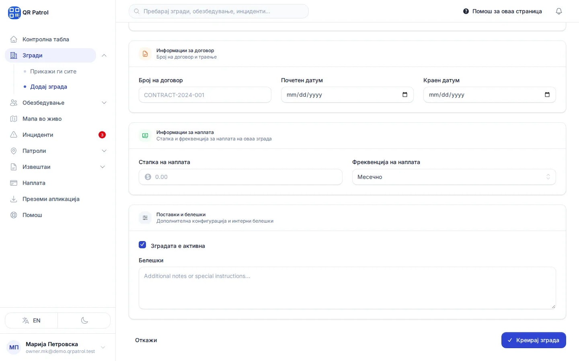Open the Фреквенција на наплата dropdown

click(x=454, y=177)
